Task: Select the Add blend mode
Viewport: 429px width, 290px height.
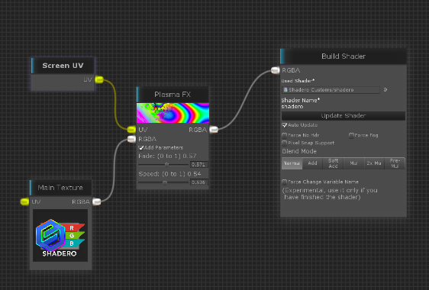Action: (x=312, y=163)
